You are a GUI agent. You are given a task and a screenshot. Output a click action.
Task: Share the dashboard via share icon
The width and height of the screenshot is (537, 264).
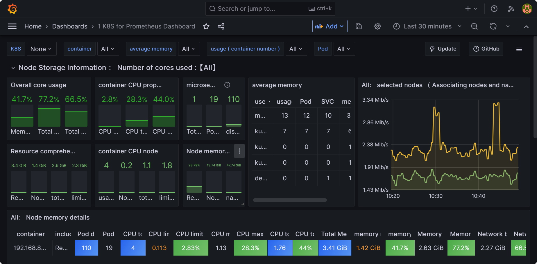click(x=221, y=26)
